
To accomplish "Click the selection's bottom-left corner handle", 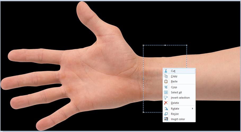I will click(143, 112).
